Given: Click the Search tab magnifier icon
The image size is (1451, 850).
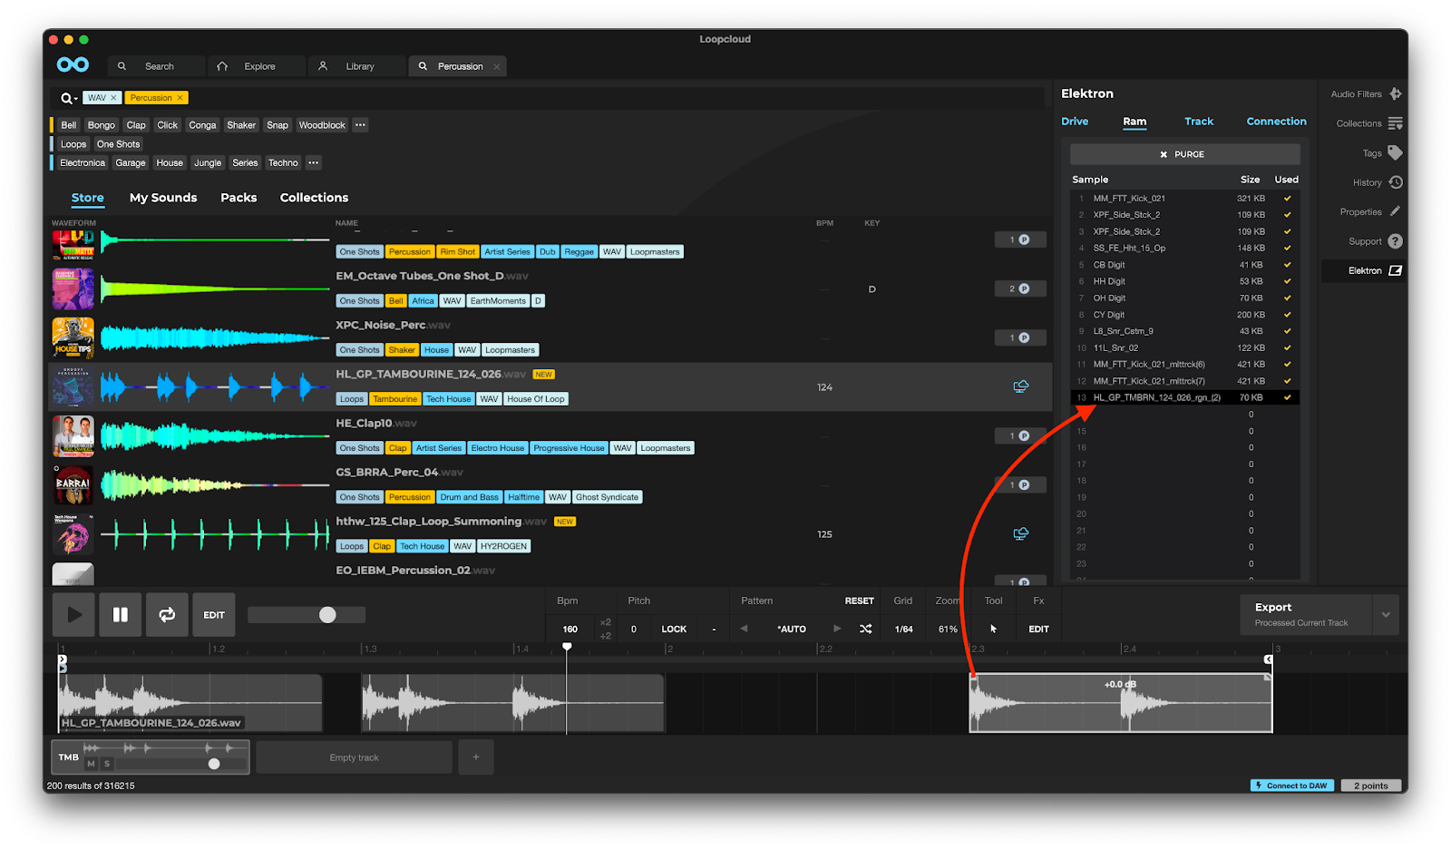Looking at the screenshot, I should click(x=122, y=66).
